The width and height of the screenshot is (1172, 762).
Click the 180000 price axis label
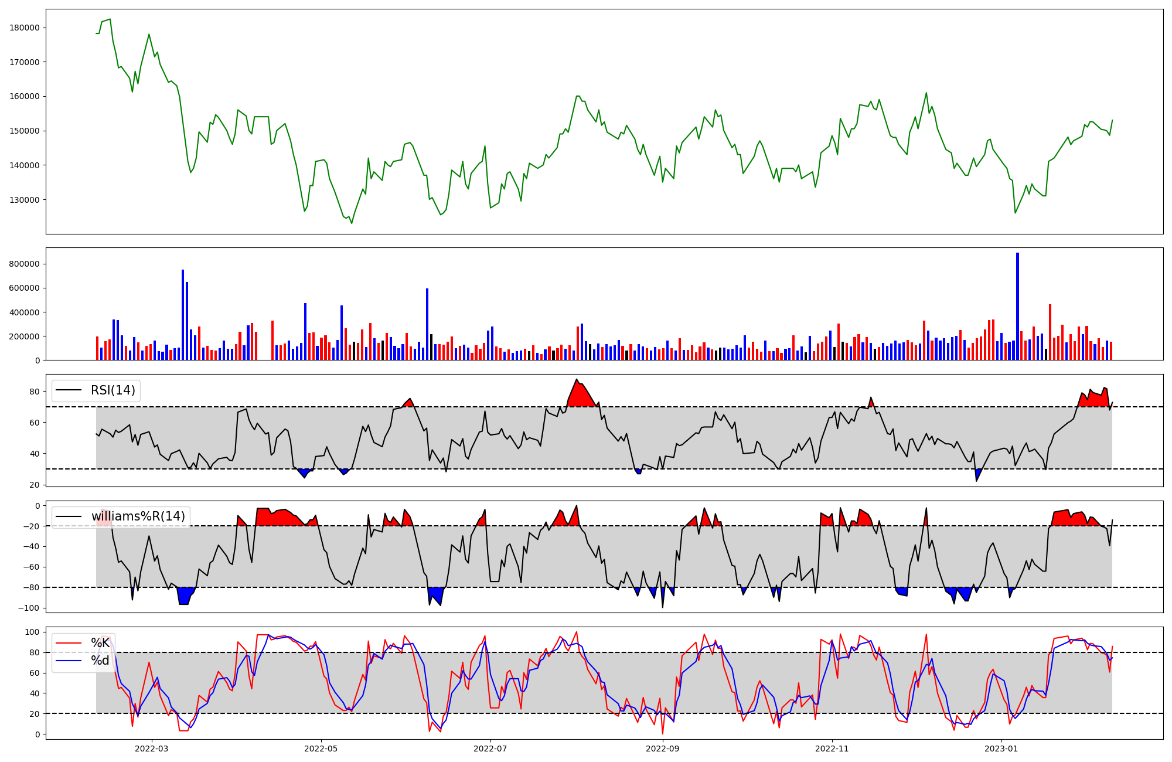coord(25,28)
